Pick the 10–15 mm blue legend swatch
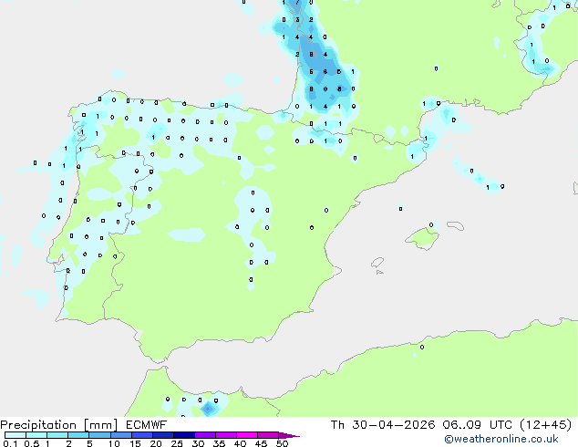Viewport: 578px width, 447px height. point(120,435)
